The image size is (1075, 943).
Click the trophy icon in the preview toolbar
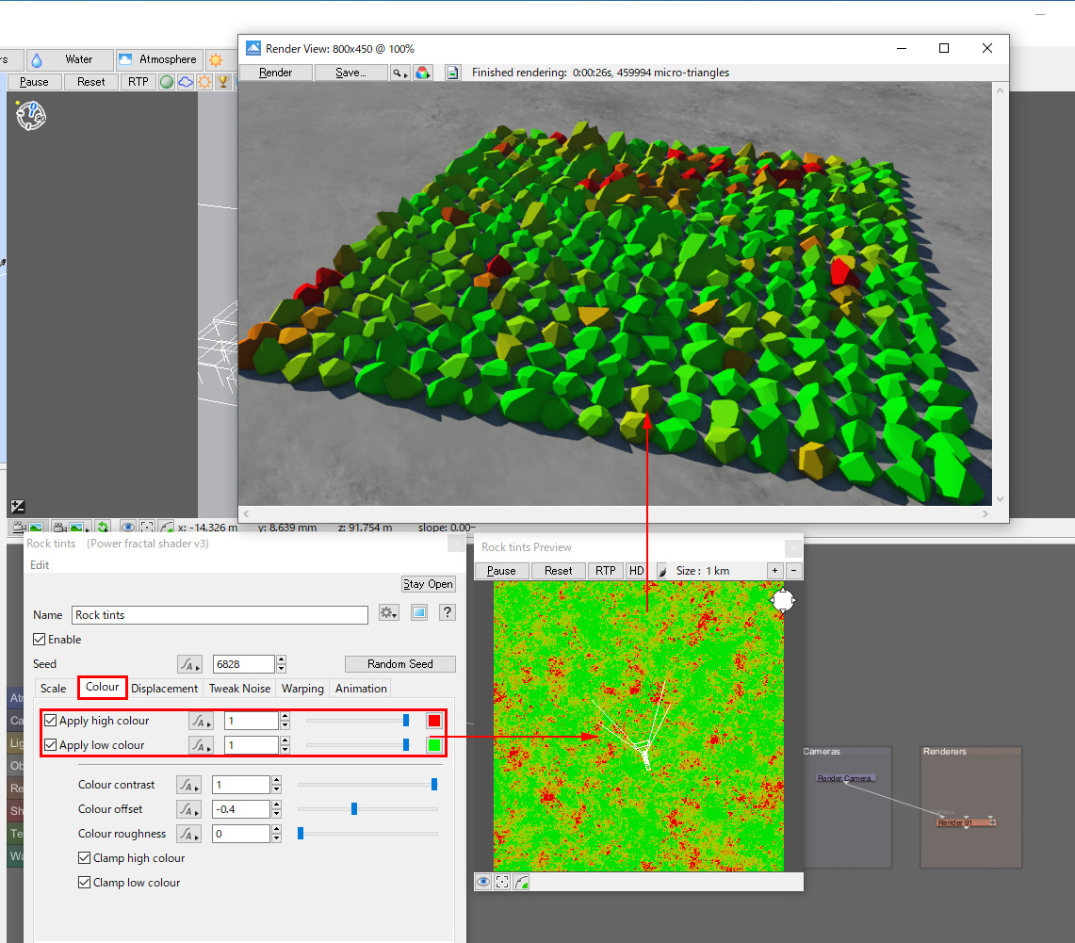[x=223, y=82]
